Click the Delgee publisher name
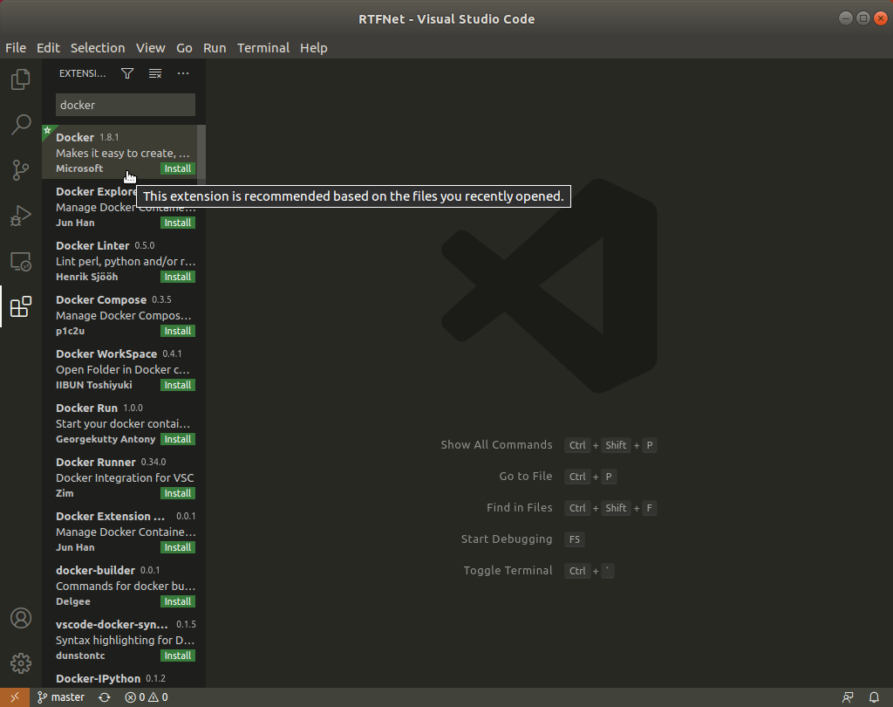 coord(73,602)
